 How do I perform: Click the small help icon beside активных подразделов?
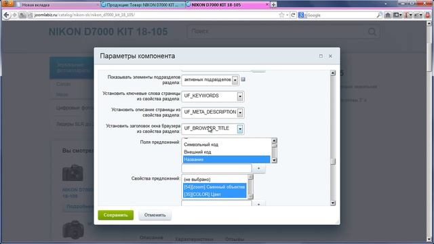click(243, 79)
